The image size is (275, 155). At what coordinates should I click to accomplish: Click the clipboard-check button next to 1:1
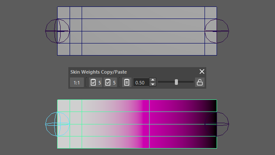[95, 82]
